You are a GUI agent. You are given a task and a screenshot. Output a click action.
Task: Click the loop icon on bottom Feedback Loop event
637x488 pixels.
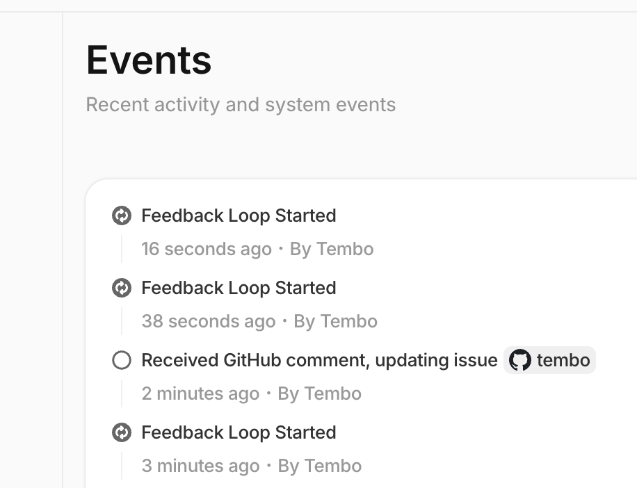pyautogui.click(x=122, y=432)
